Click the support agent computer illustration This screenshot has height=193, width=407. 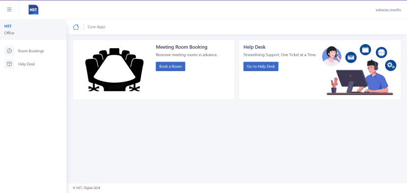pos(360,78)
